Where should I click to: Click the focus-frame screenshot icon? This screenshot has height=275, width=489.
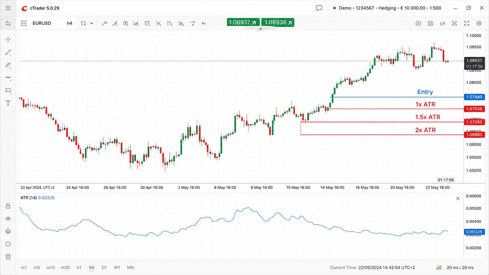point(455,23)
